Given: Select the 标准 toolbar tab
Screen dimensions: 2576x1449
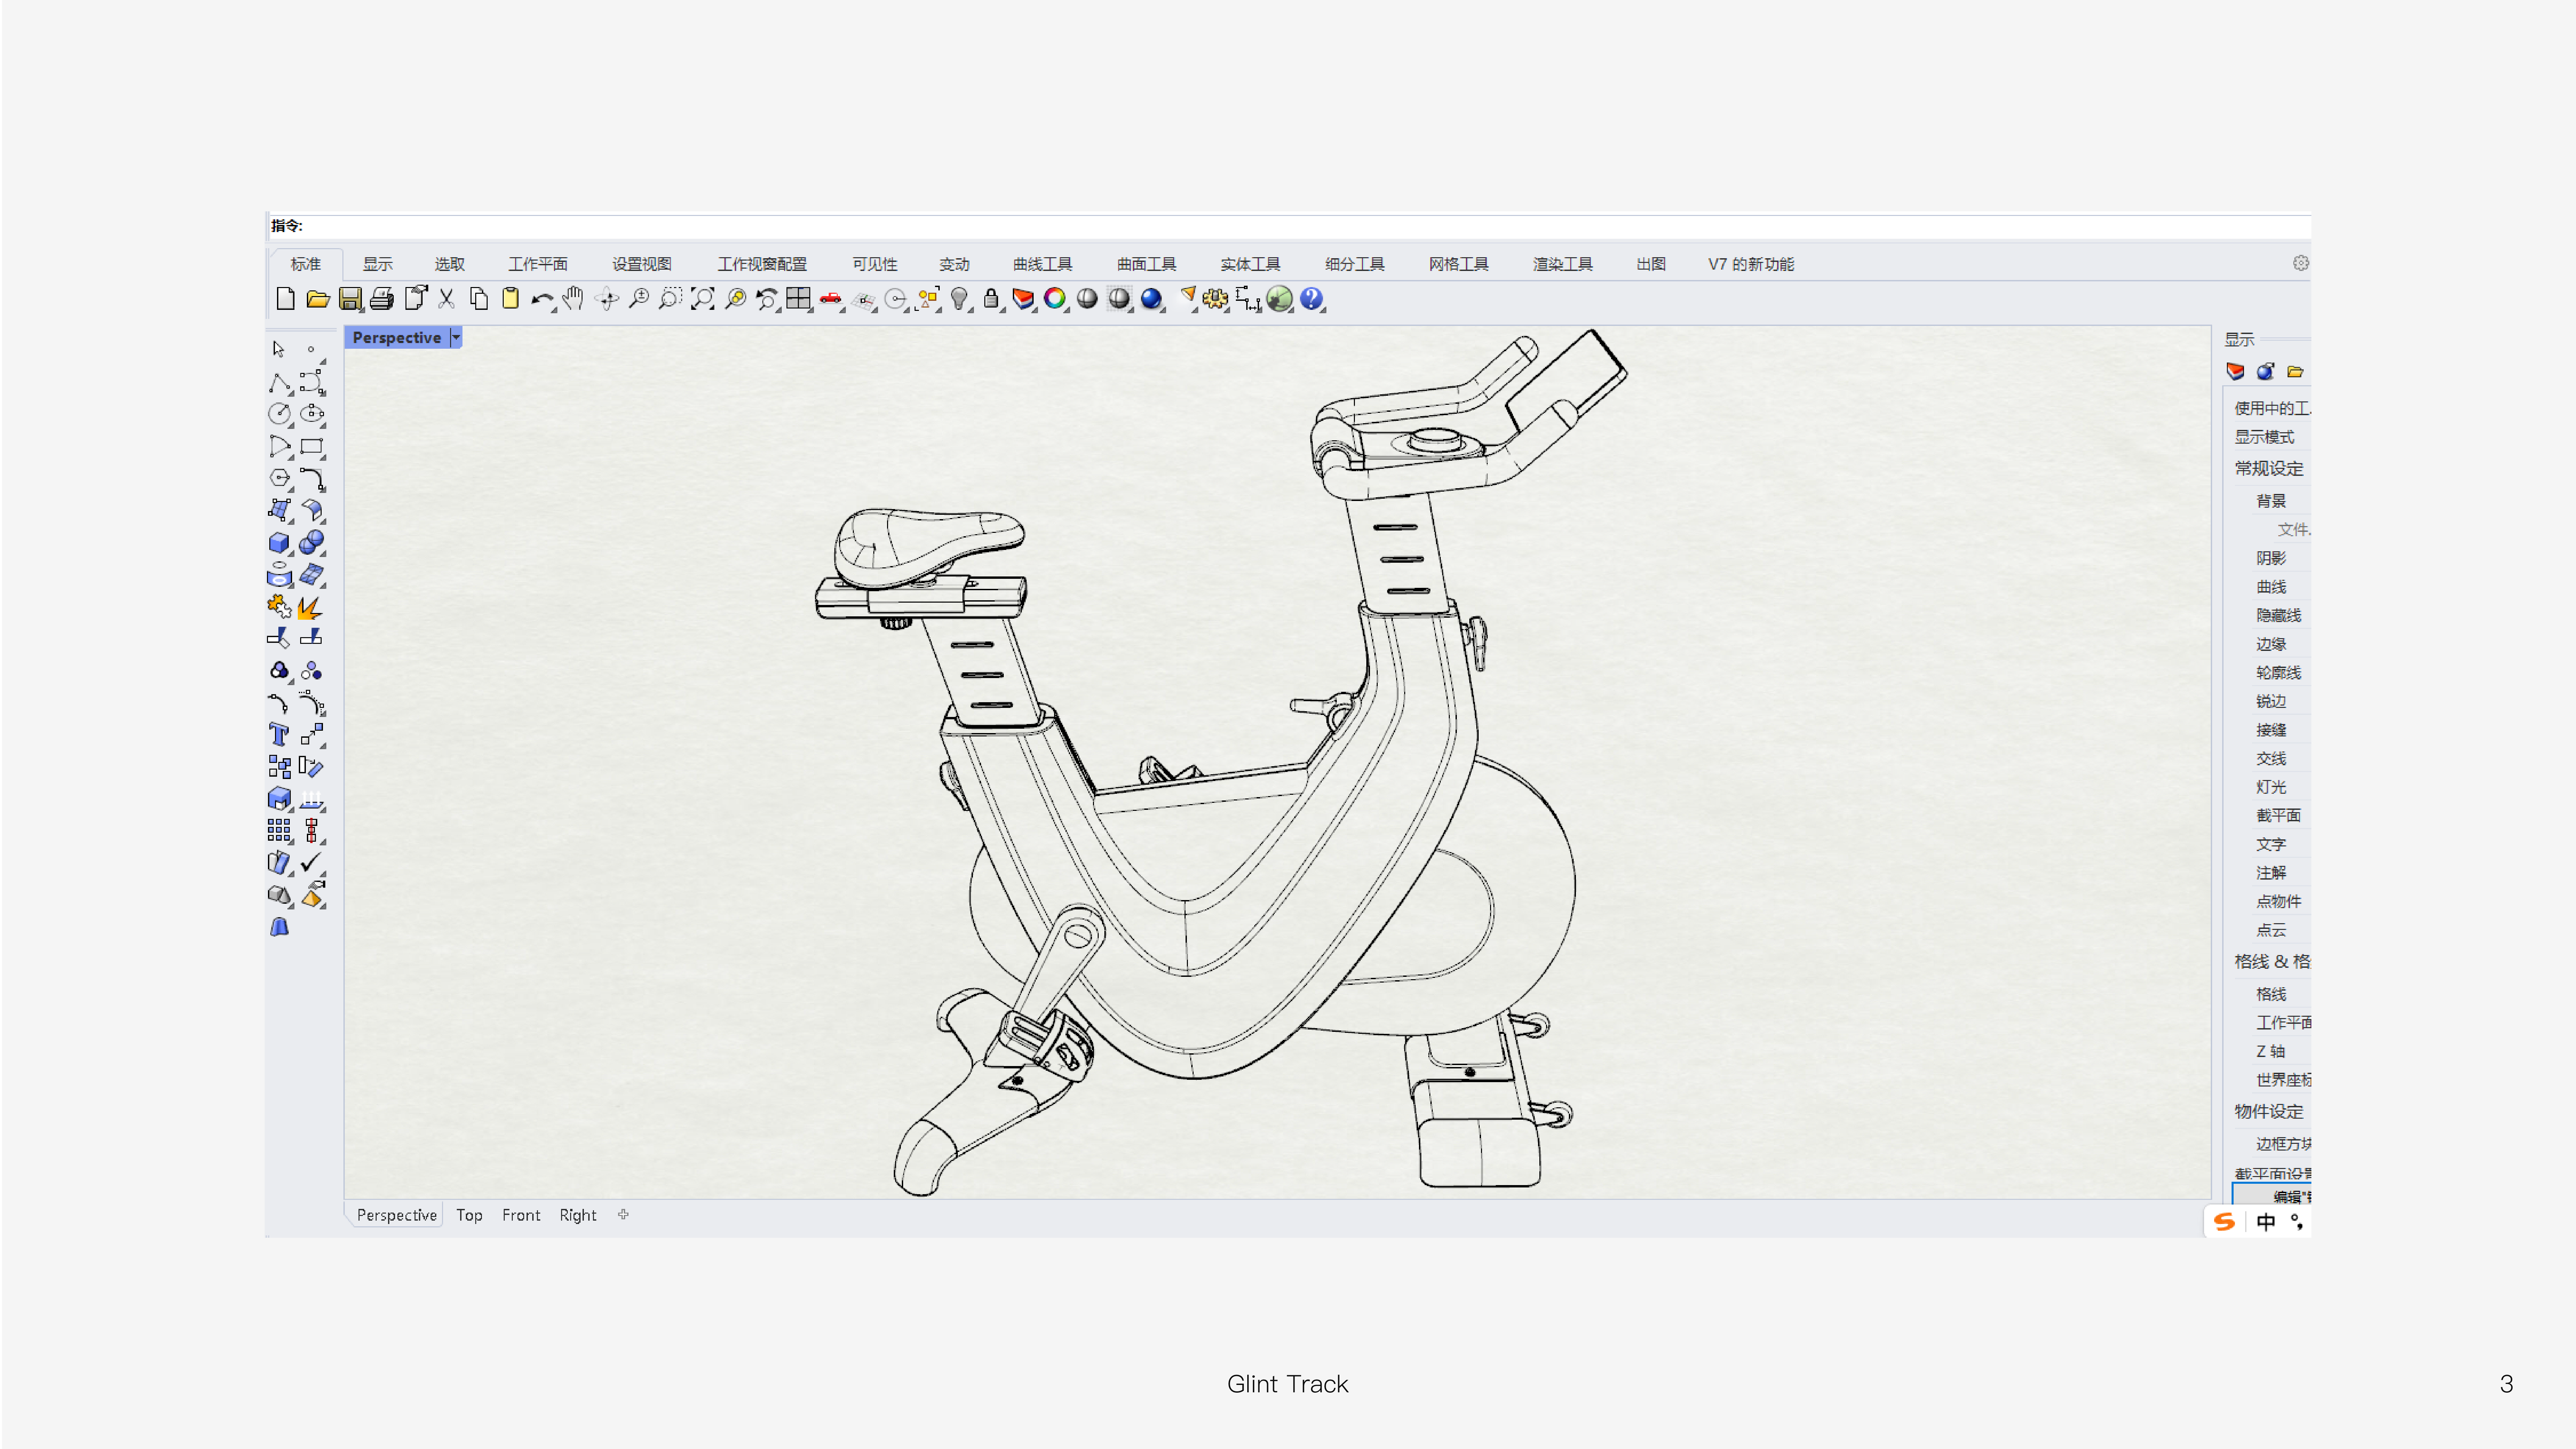Looking at the screenshot, I should point(306,264).
